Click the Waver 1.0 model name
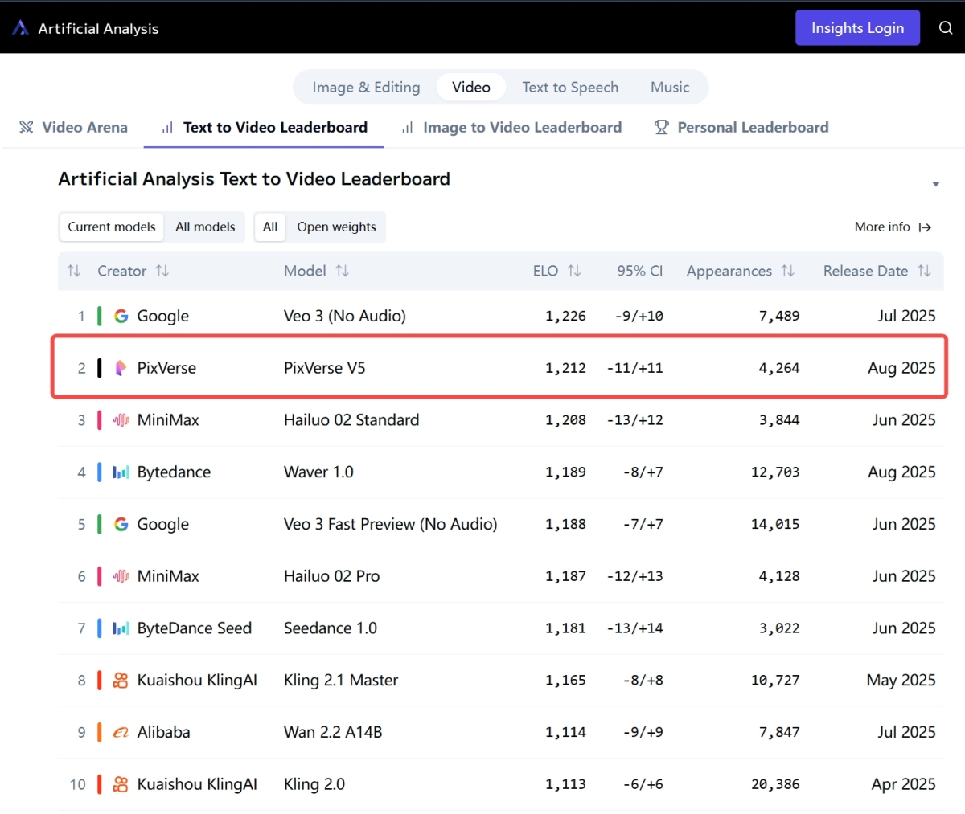Screen dimensions: 965x814 (x=318, y=472)
